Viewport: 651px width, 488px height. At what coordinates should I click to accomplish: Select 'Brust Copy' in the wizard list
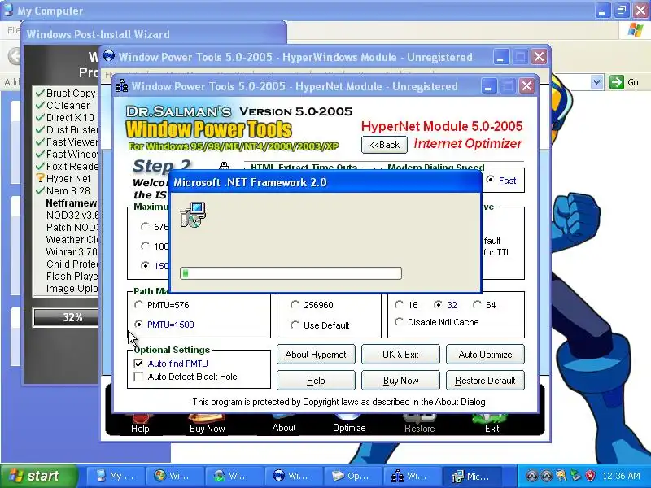point(71,93)
